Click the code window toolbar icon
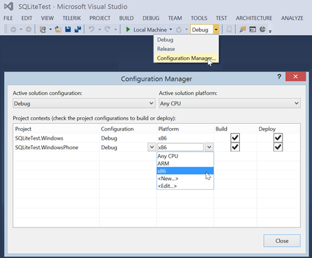Screen dimensions: 312x258 pos(252,30)
